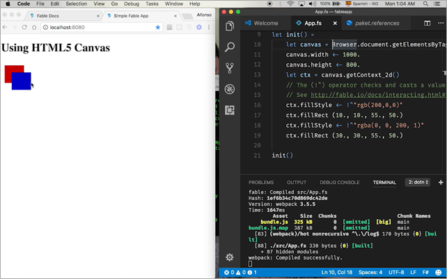
Task: Click the bookmark star in address bar
Action: tap(157, 27)
